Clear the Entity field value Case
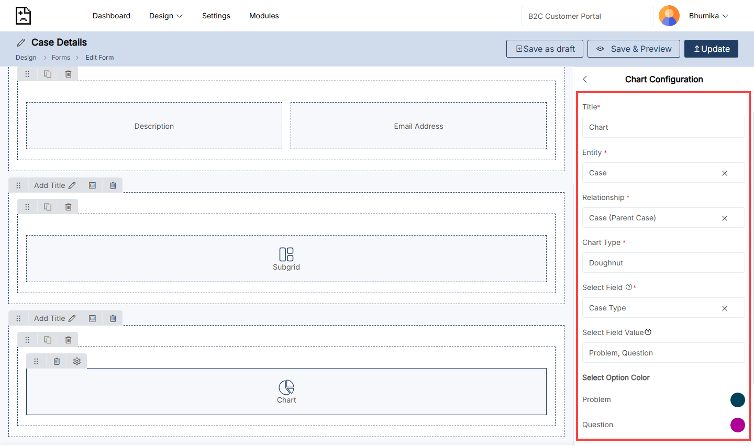 coord(725,173)
